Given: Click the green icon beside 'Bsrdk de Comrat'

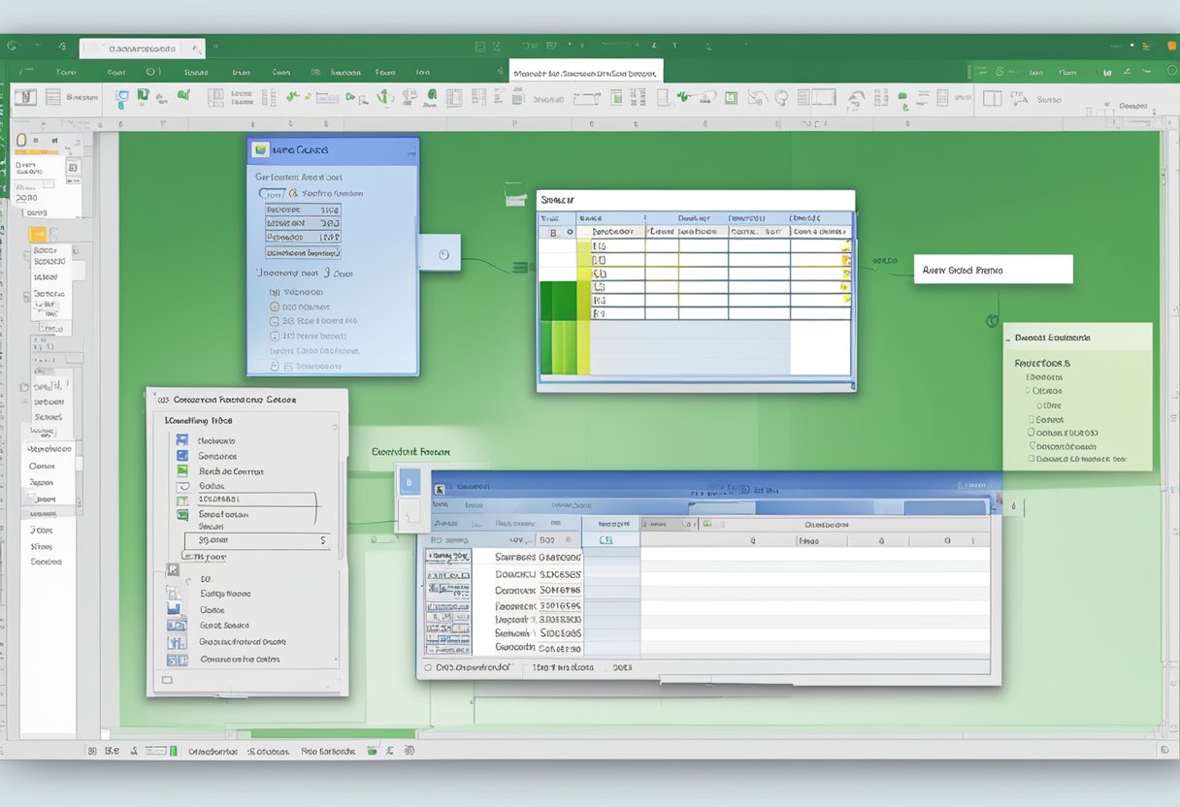Looking at the screenshot, I should point(181,471).
